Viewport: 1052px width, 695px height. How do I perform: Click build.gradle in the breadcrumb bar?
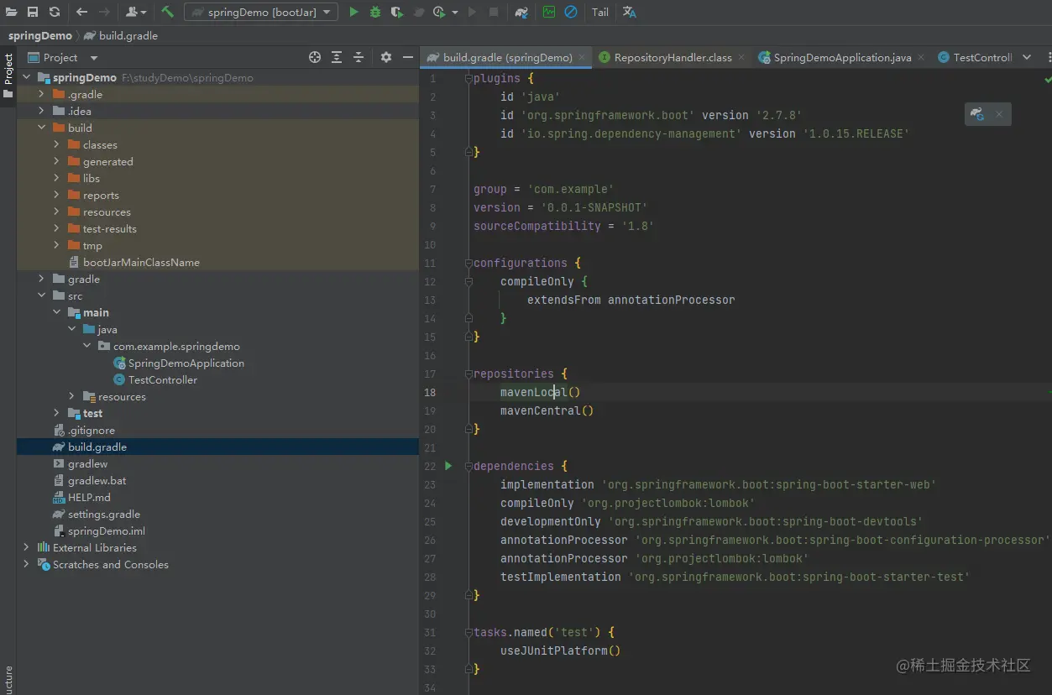[120, 35]
